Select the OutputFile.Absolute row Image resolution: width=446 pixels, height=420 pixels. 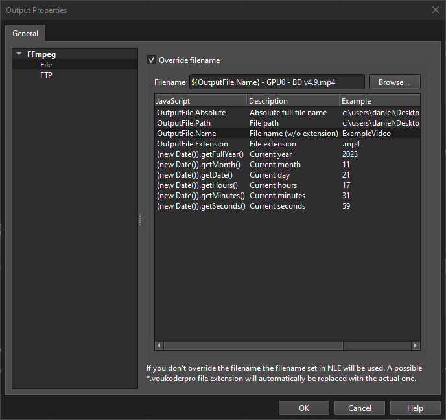point(191,113)
